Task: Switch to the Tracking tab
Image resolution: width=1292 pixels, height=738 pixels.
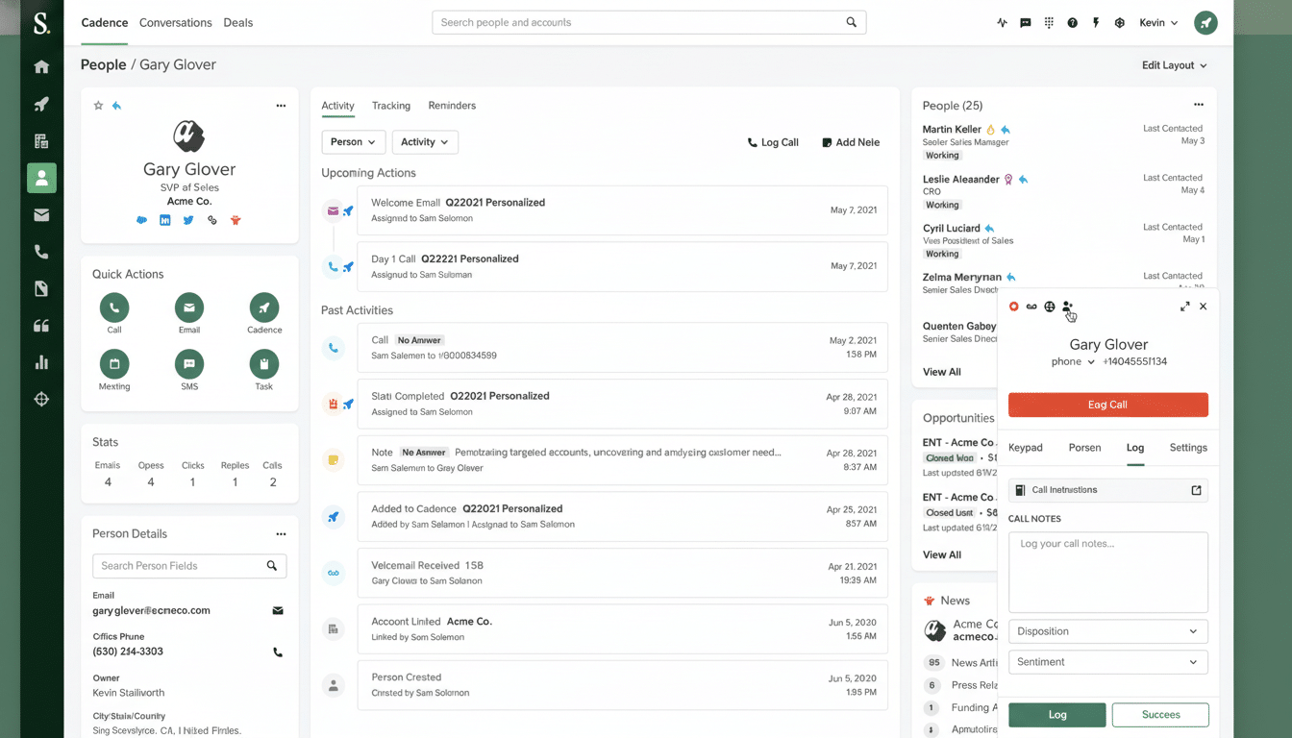Action: coord(390,106)
